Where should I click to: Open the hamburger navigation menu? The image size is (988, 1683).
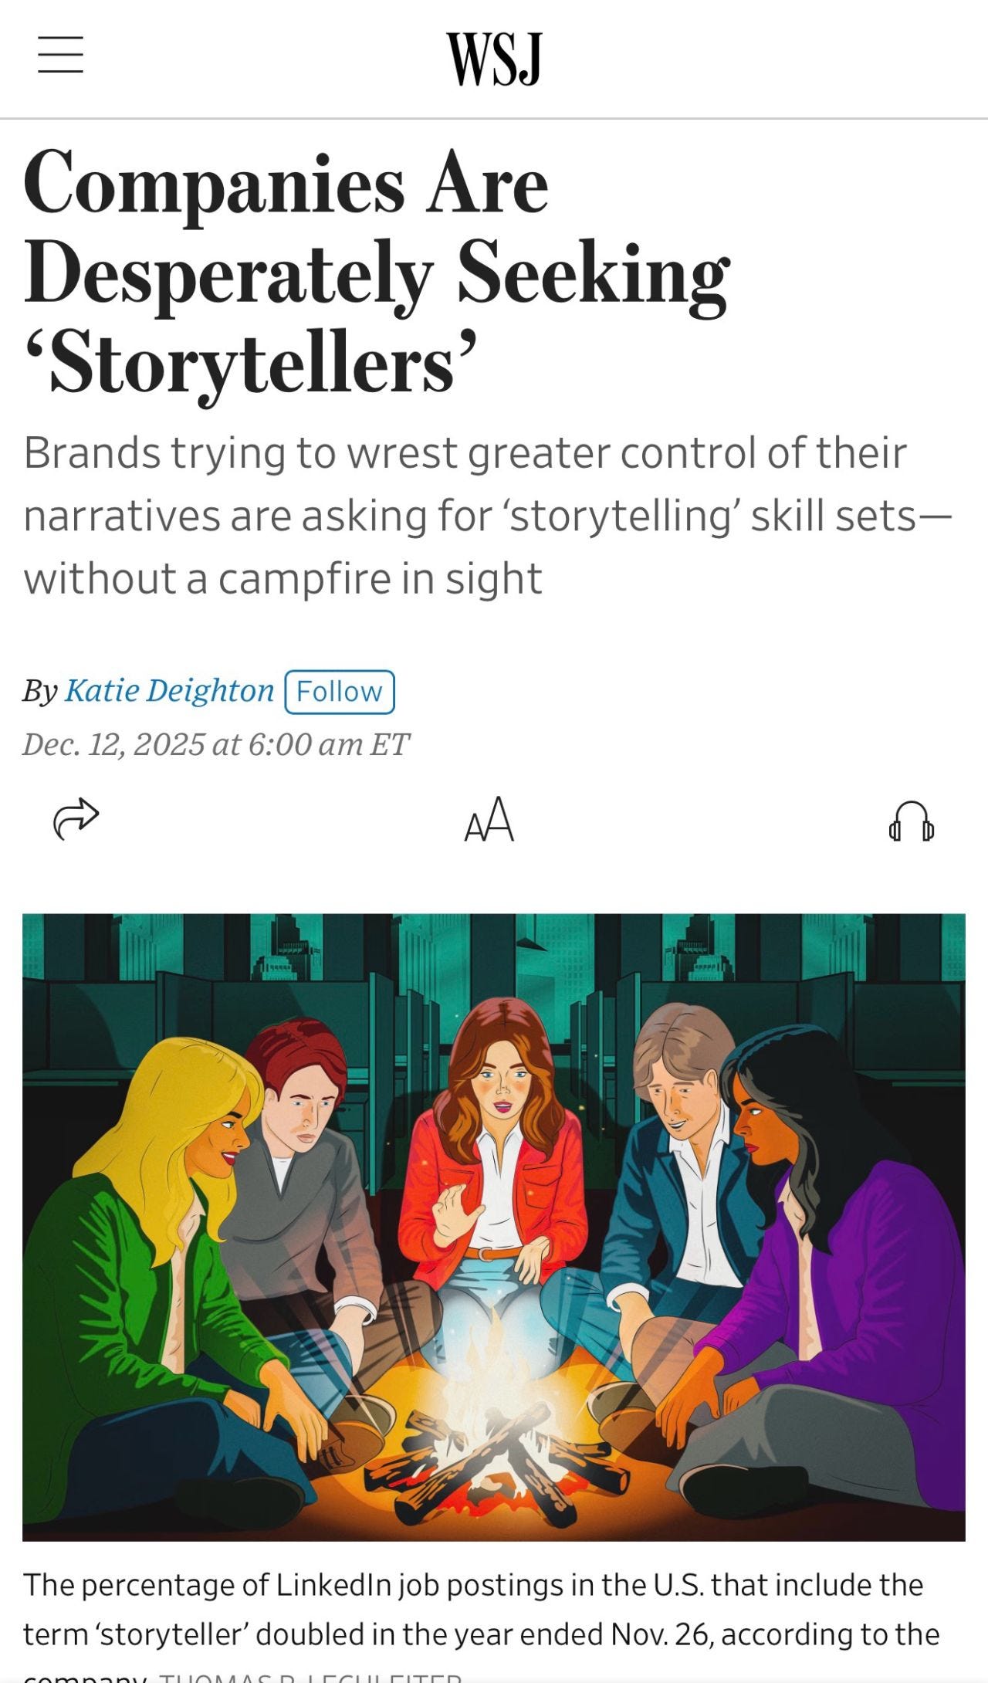(61, 55)
